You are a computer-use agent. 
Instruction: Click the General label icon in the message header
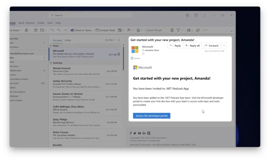pos(132,58)
